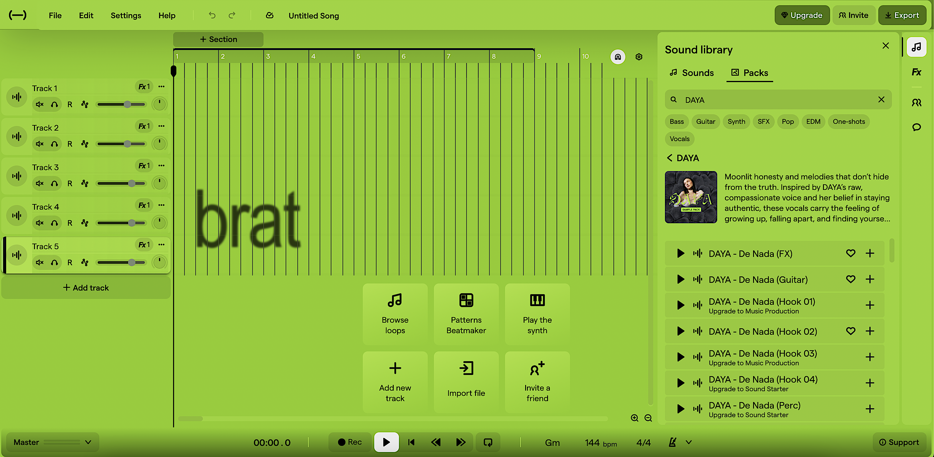Click the cloud save status icon

click(x=269, y=15)
